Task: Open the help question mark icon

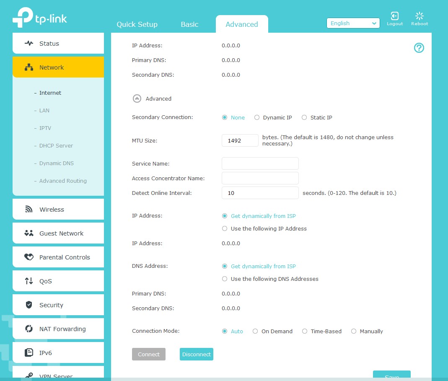Action: pos(419,48)
